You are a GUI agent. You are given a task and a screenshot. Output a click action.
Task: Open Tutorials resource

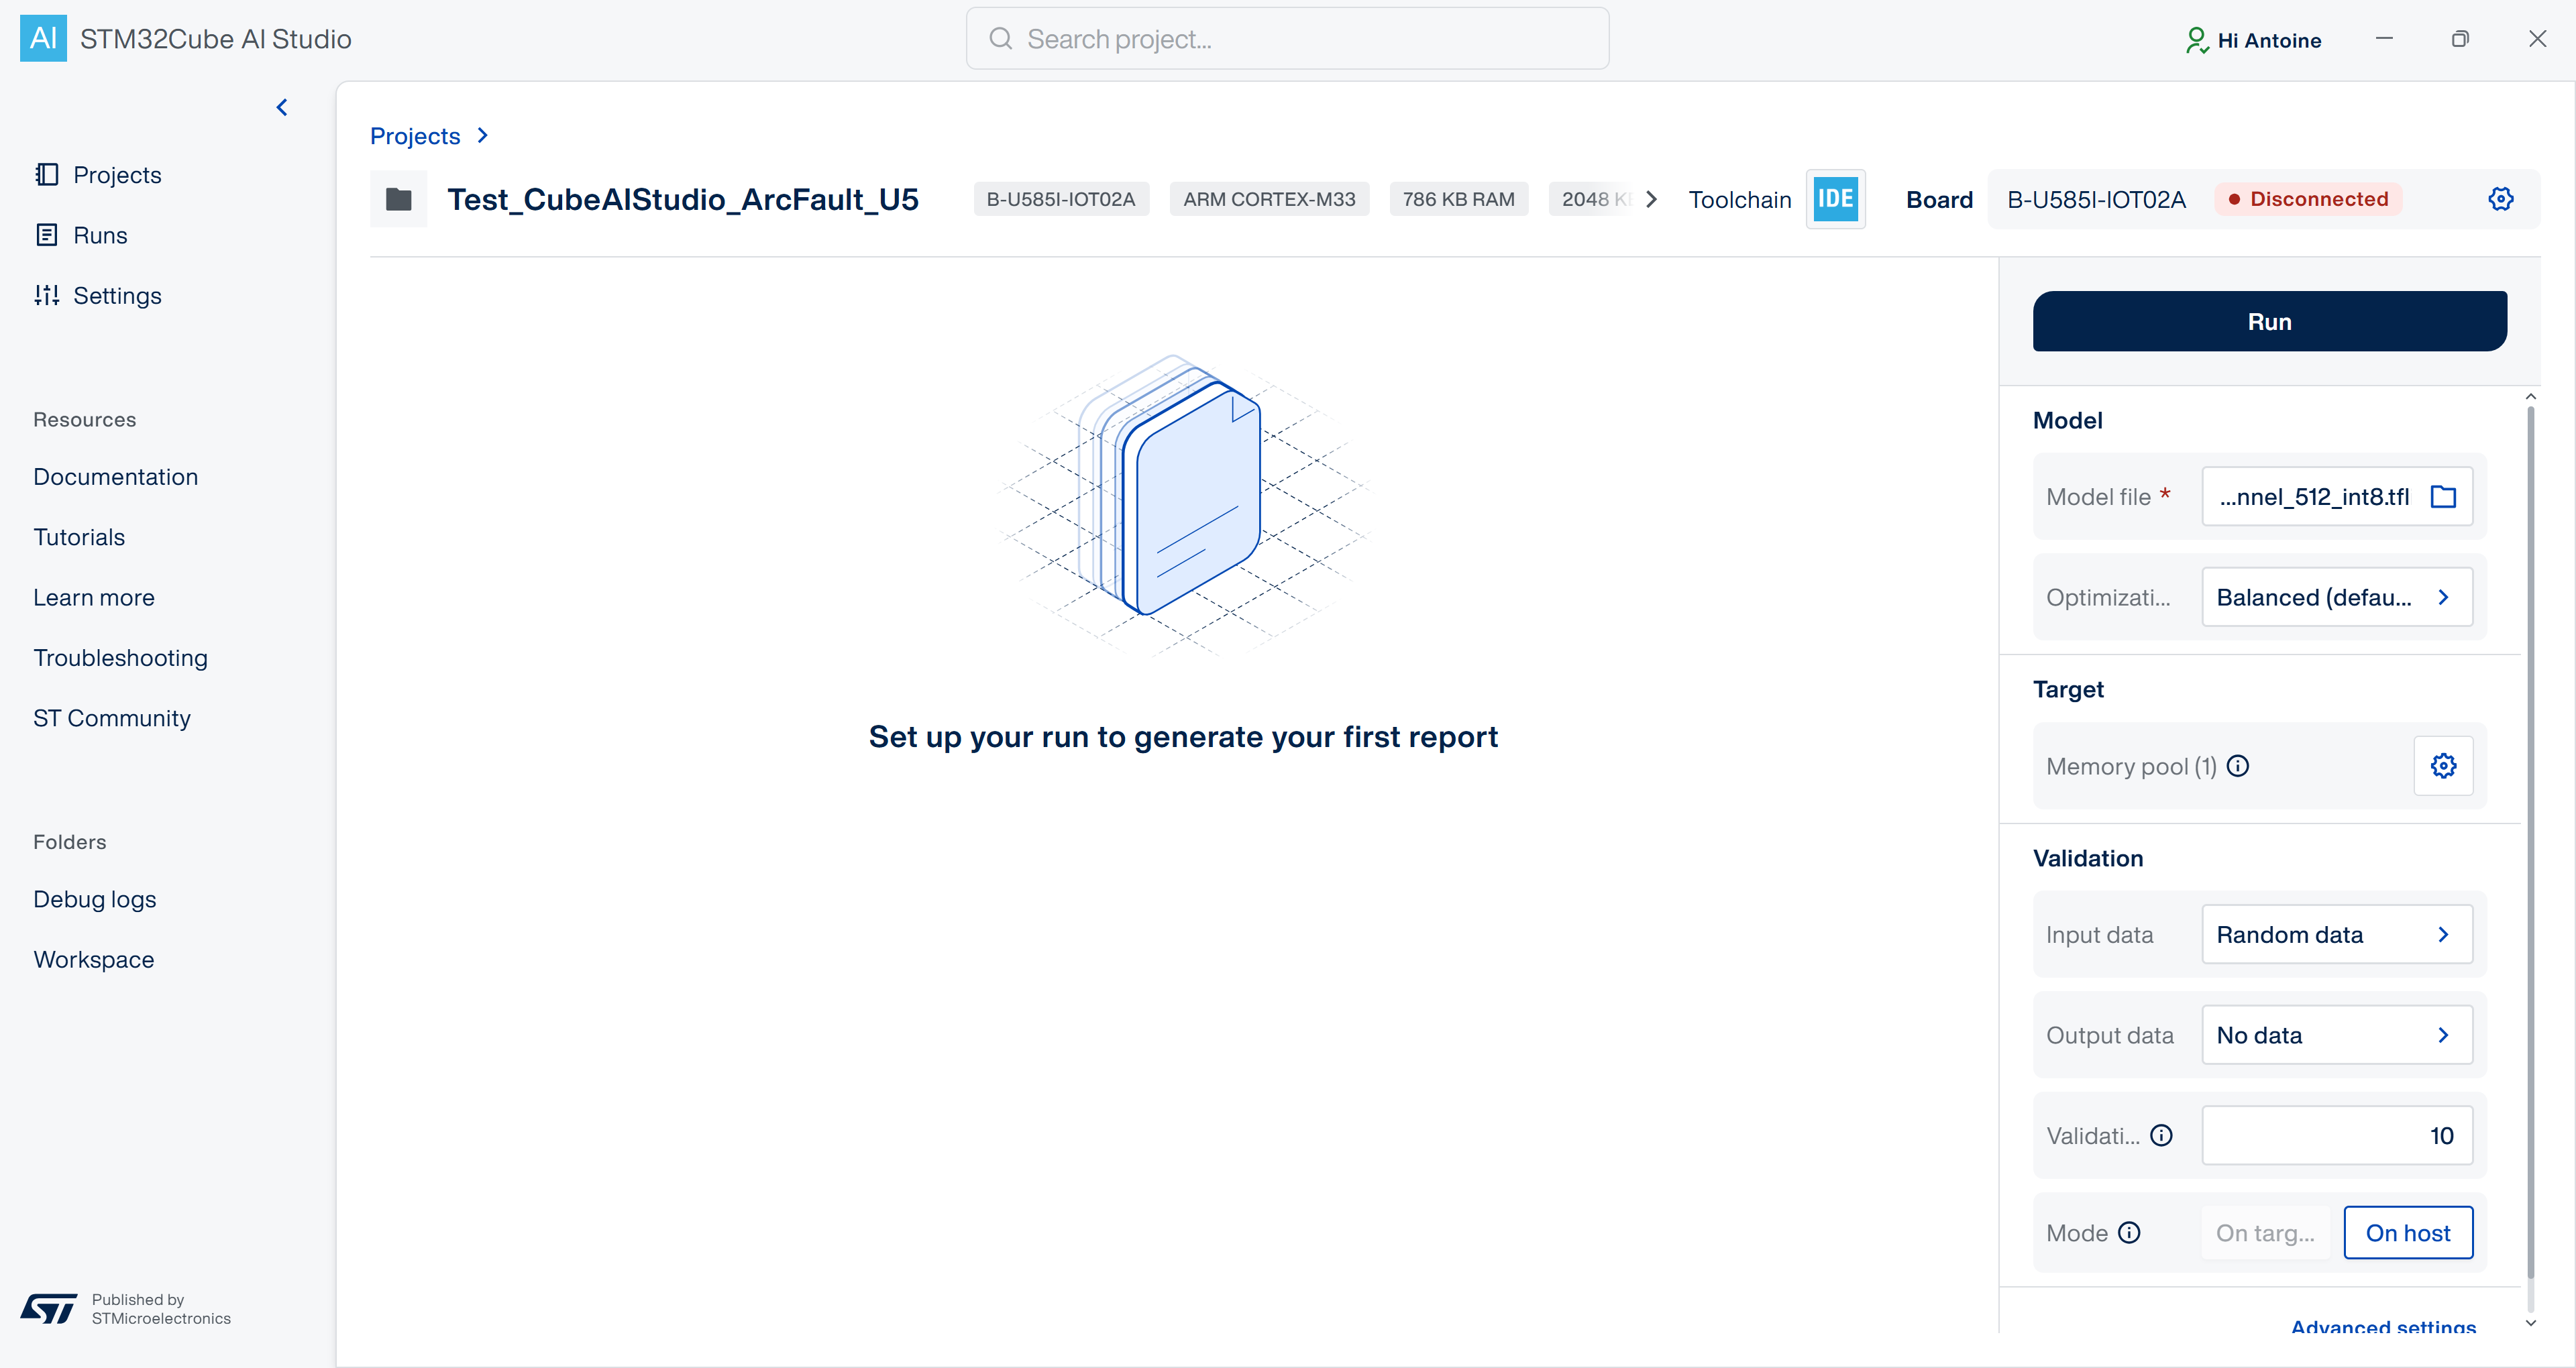pos(79,537)
